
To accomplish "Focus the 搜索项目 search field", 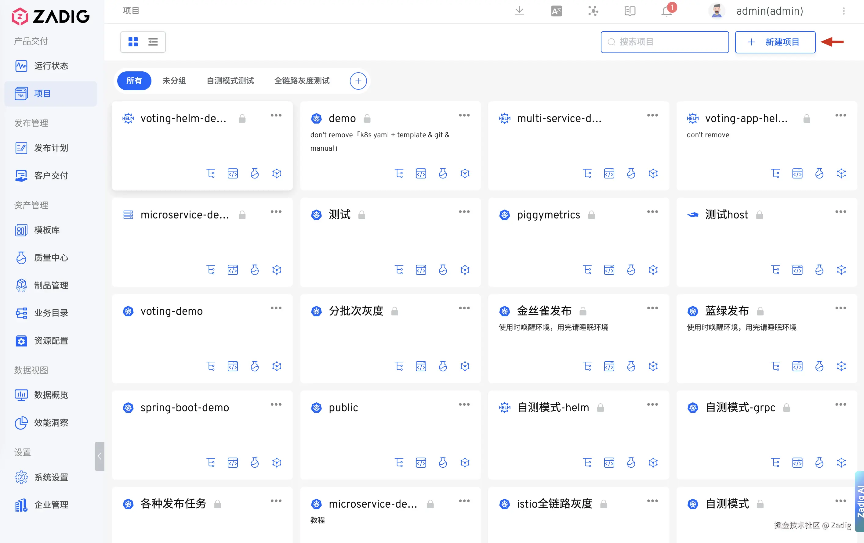I will (665, 42).
